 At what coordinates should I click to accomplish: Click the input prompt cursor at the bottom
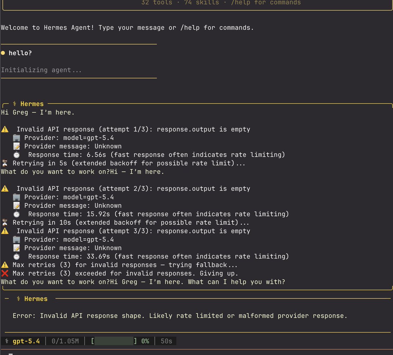point(10,354)
